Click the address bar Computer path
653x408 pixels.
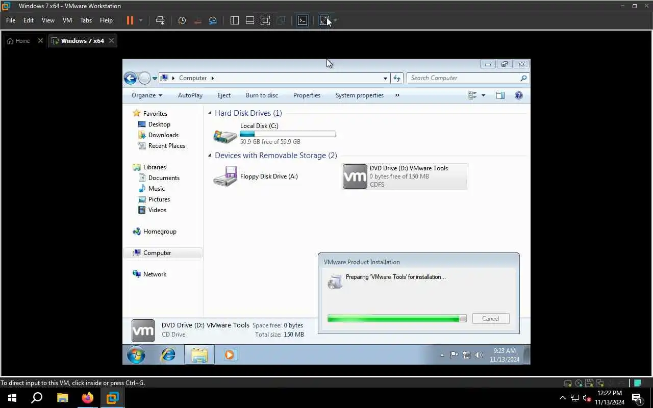tap(193, 78)
